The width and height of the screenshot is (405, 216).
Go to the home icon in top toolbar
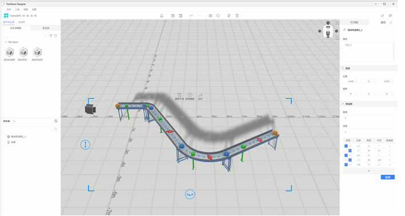162,15
